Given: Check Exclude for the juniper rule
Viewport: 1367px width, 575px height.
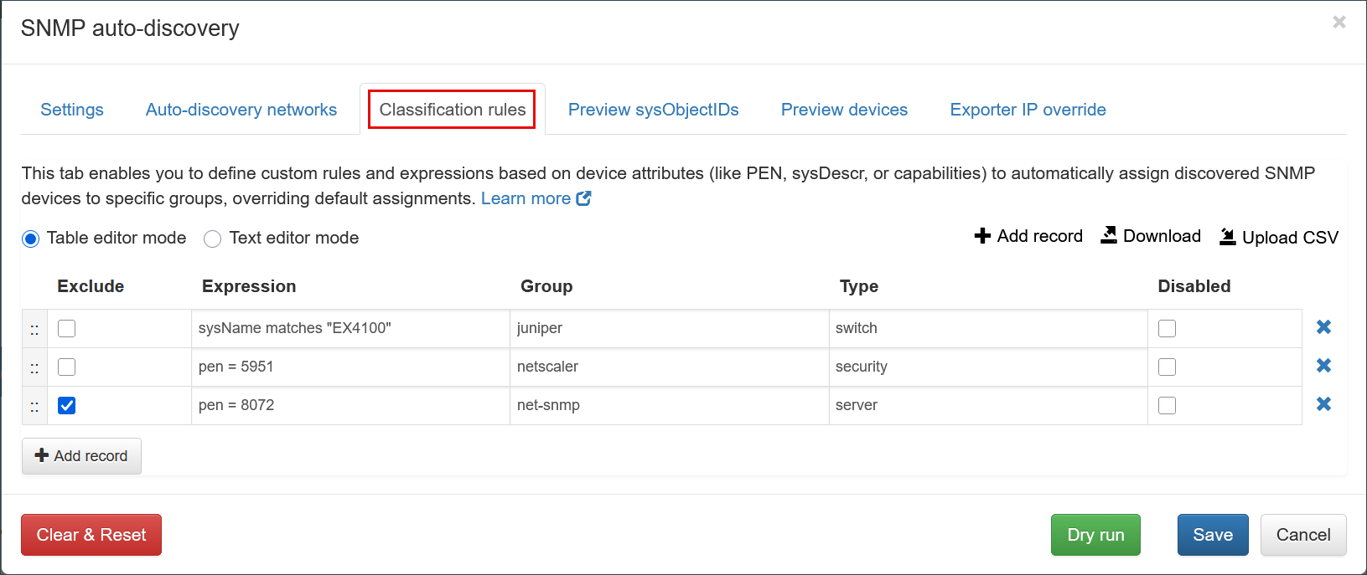Looking at the screenshot, I should click(67, 328).
